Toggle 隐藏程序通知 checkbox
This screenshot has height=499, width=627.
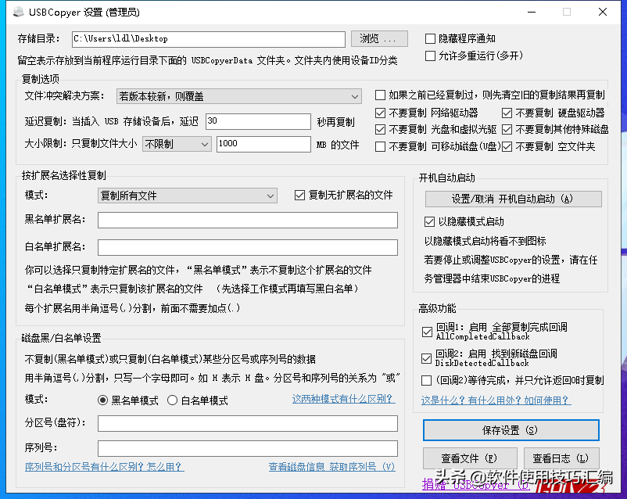pos(430,39)
